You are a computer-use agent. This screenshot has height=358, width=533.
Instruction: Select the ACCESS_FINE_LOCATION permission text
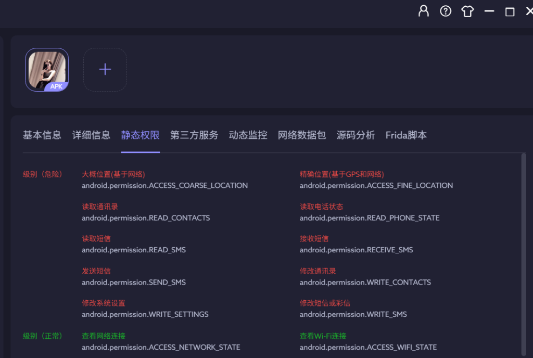pos(376,185)
